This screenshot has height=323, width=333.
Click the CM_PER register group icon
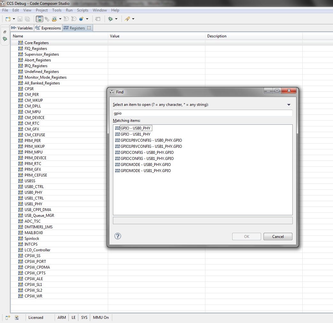click(x=20, y=94)
